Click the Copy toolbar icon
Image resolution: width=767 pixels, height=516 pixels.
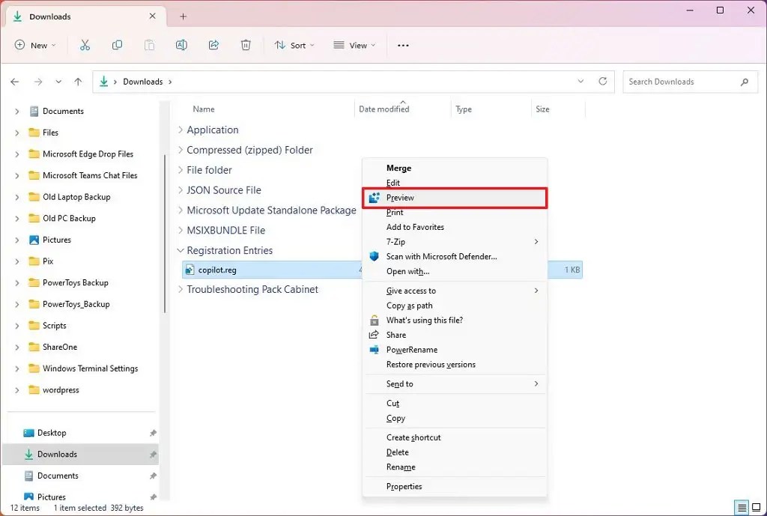pos(117,45)
